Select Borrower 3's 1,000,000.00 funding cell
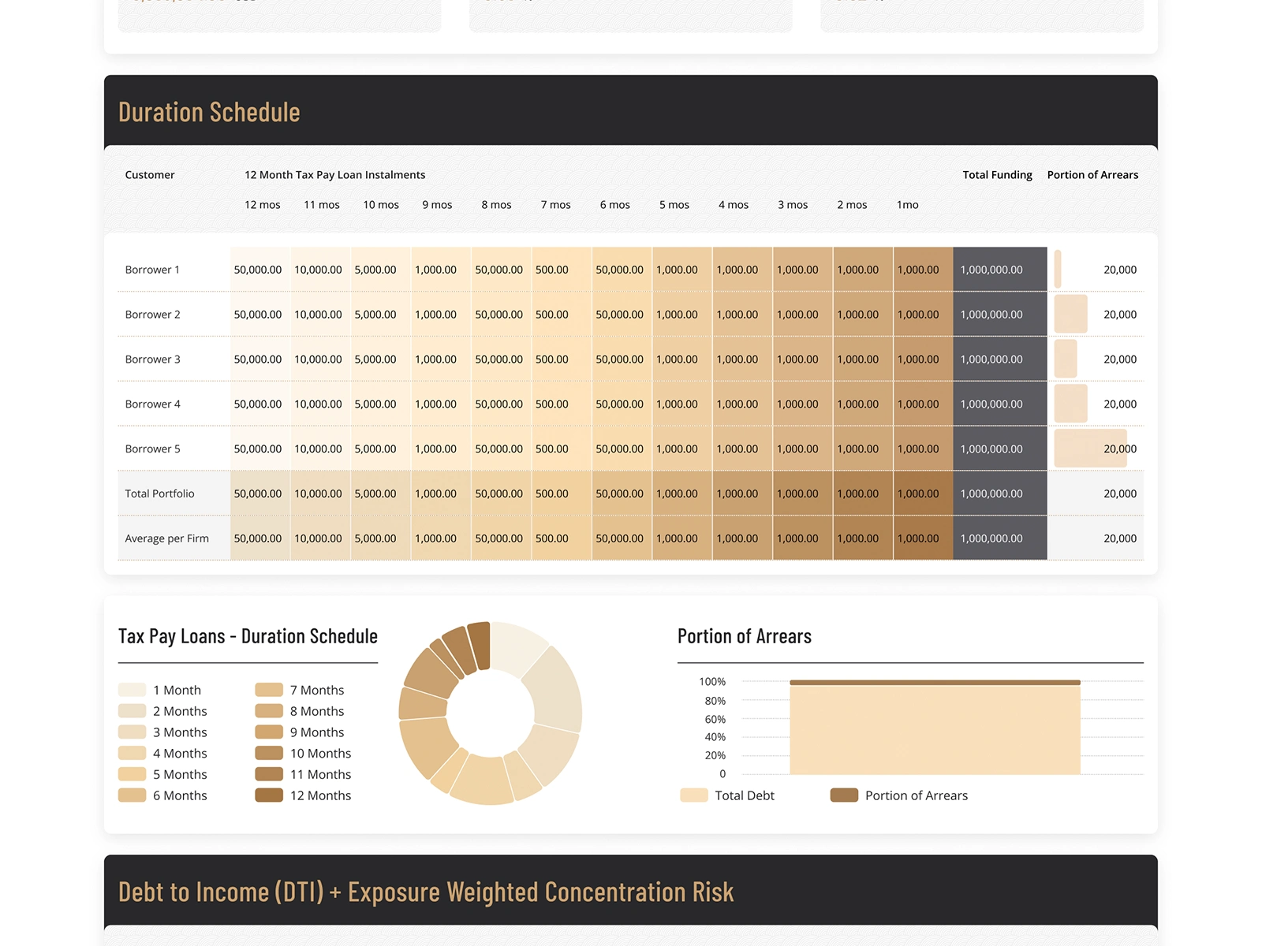The width and height of the screenshot is (1262, 946). [999, 359]
